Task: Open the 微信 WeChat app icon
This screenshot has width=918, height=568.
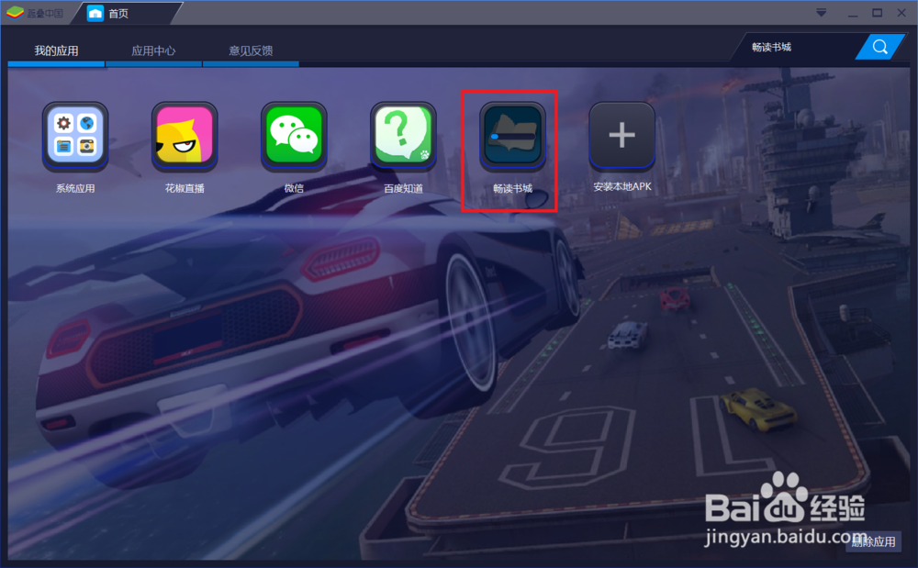Action: coord(294,136)
